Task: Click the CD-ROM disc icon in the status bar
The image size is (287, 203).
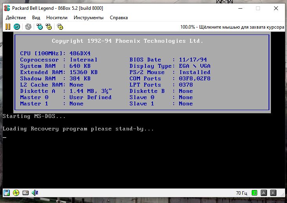Action: pos(16,193)
